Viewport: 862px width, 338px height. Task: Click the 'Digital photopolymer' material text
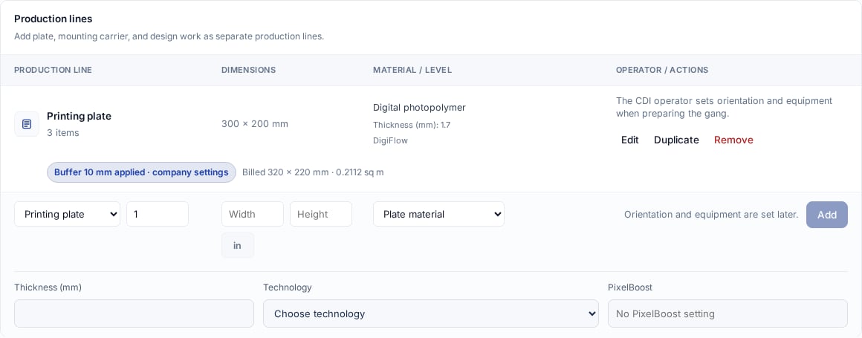tap(419, 108)
